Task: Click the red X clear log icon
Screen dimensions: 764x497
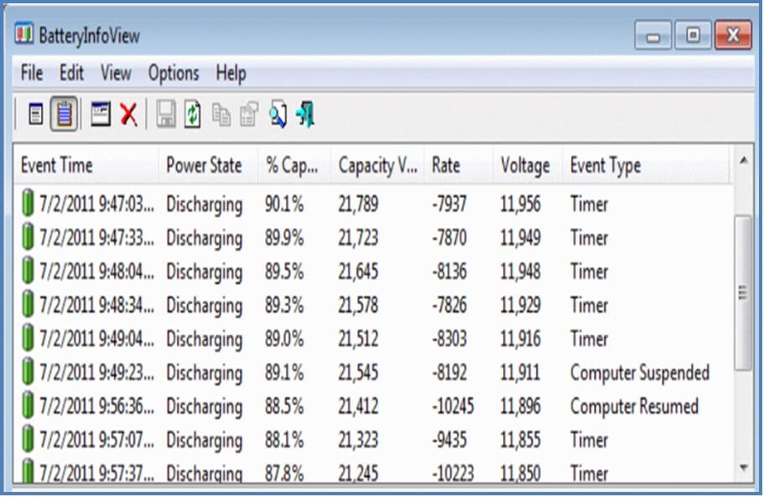Action: click(128, 115)
